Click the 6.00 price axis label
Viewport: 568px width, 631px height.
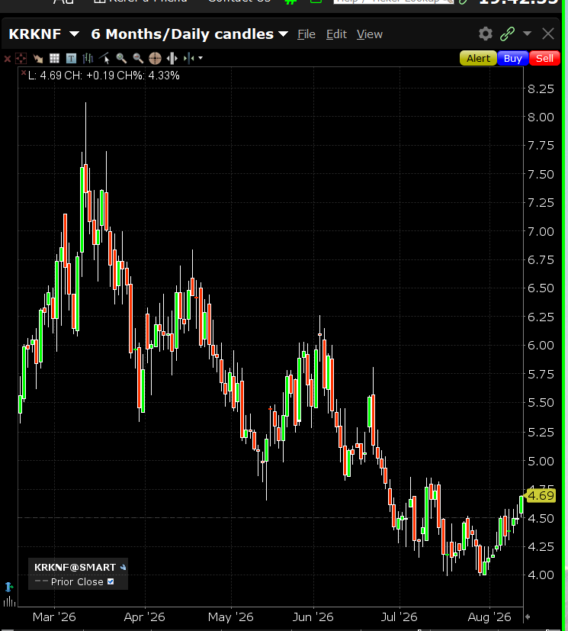coord(541,346)
